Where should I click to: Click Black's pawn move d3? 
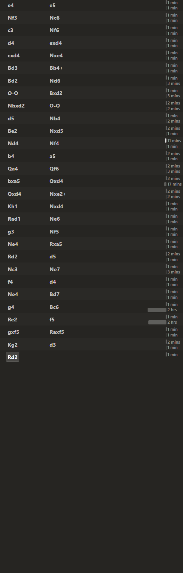(x=52, y=345)
